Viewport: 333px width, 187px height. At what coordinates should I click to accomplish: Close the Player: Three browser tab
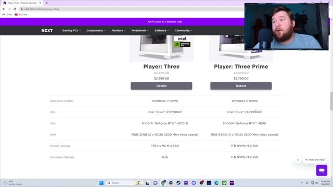click(x=40, y=3)
